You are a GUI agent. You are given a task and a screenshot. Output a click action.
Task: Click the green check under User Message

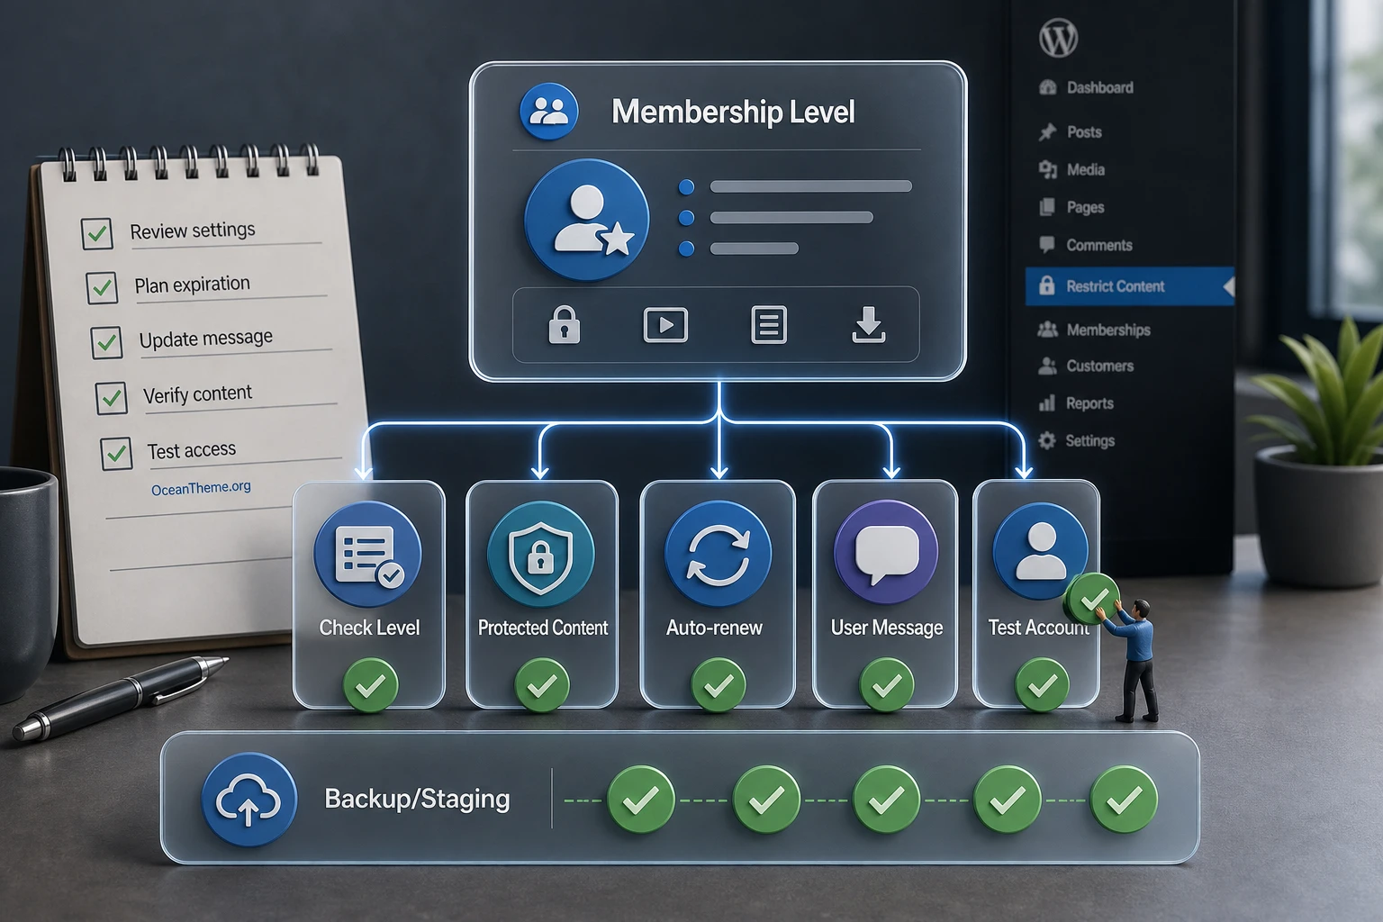point(887,685)
